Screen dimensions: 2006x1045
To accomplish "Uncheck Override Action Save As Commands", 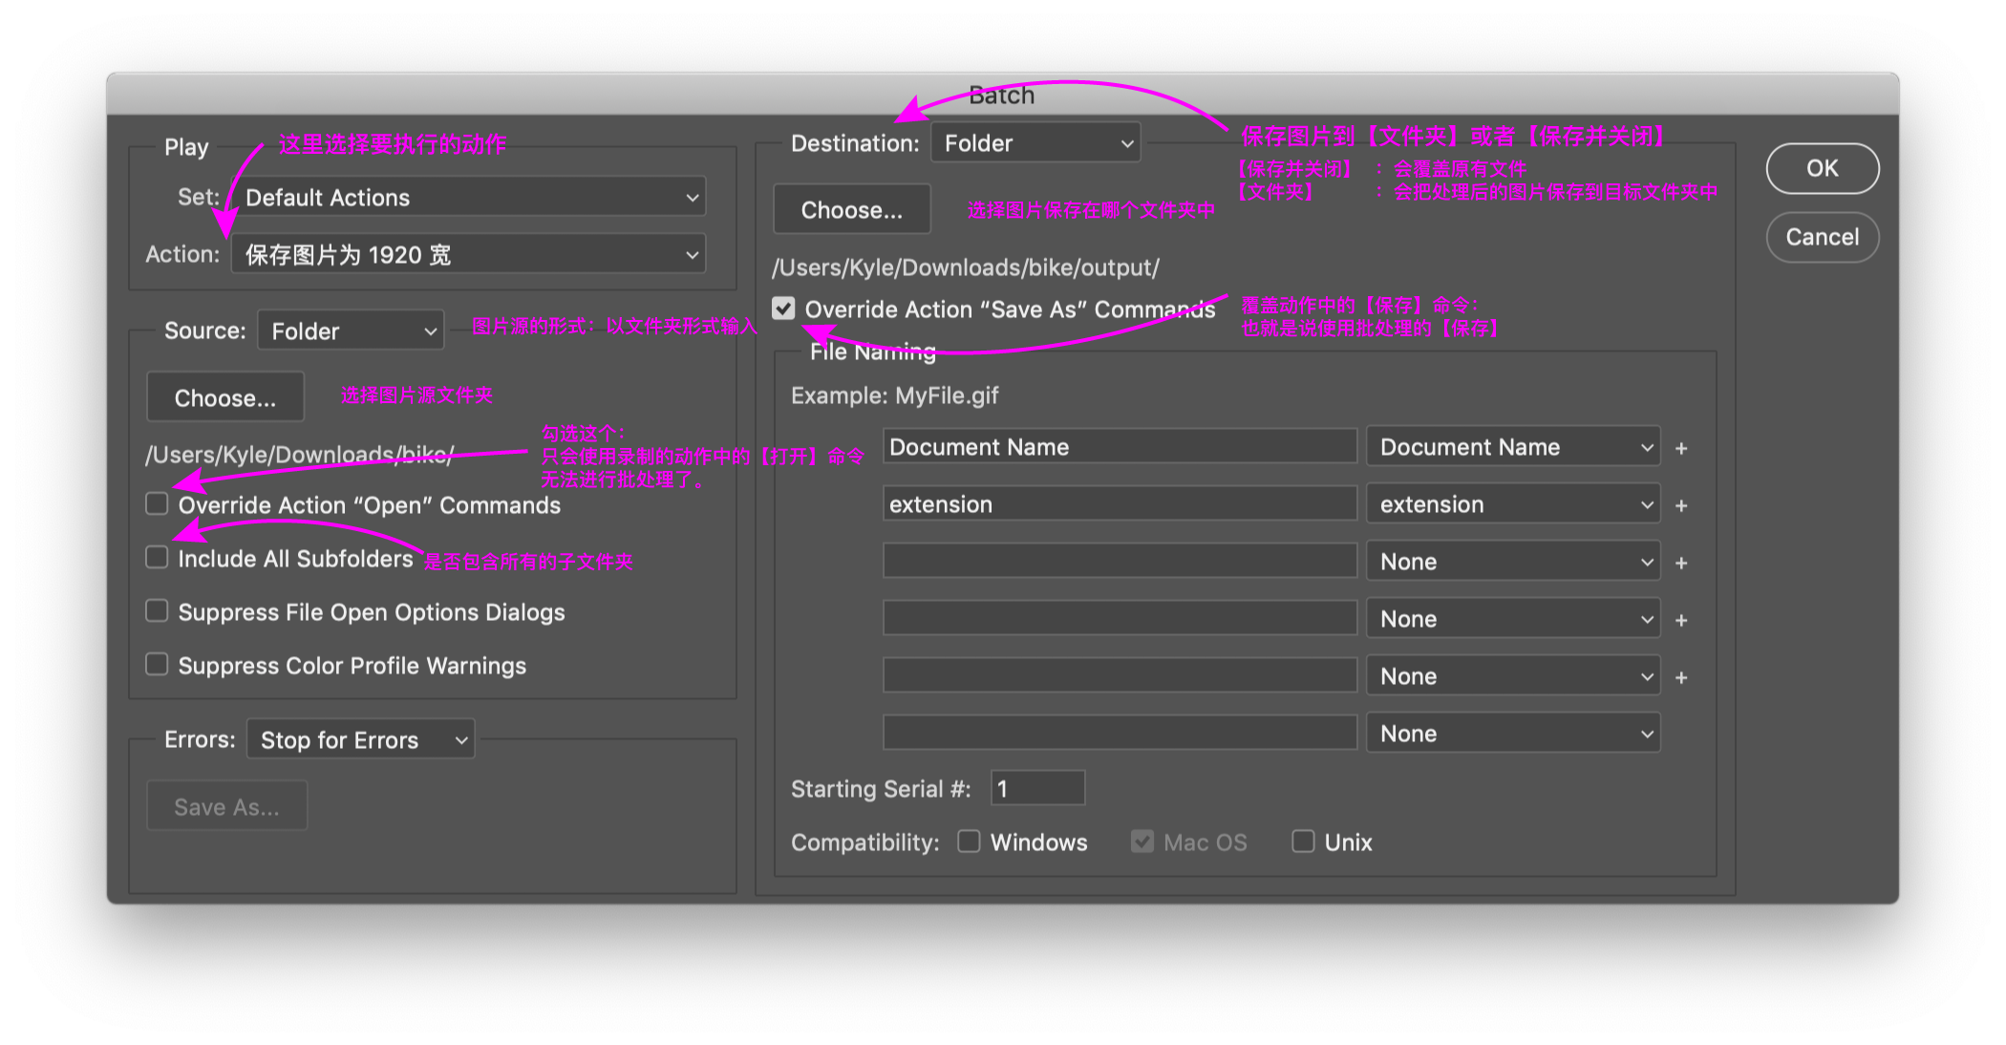I will (783, 309).
